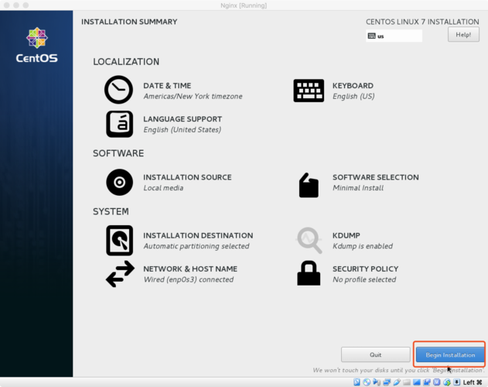Click the INSTALLATION SUMMARY heading
Image resolution: width=488 pixels, height=387 pixels.
point(129,22)
